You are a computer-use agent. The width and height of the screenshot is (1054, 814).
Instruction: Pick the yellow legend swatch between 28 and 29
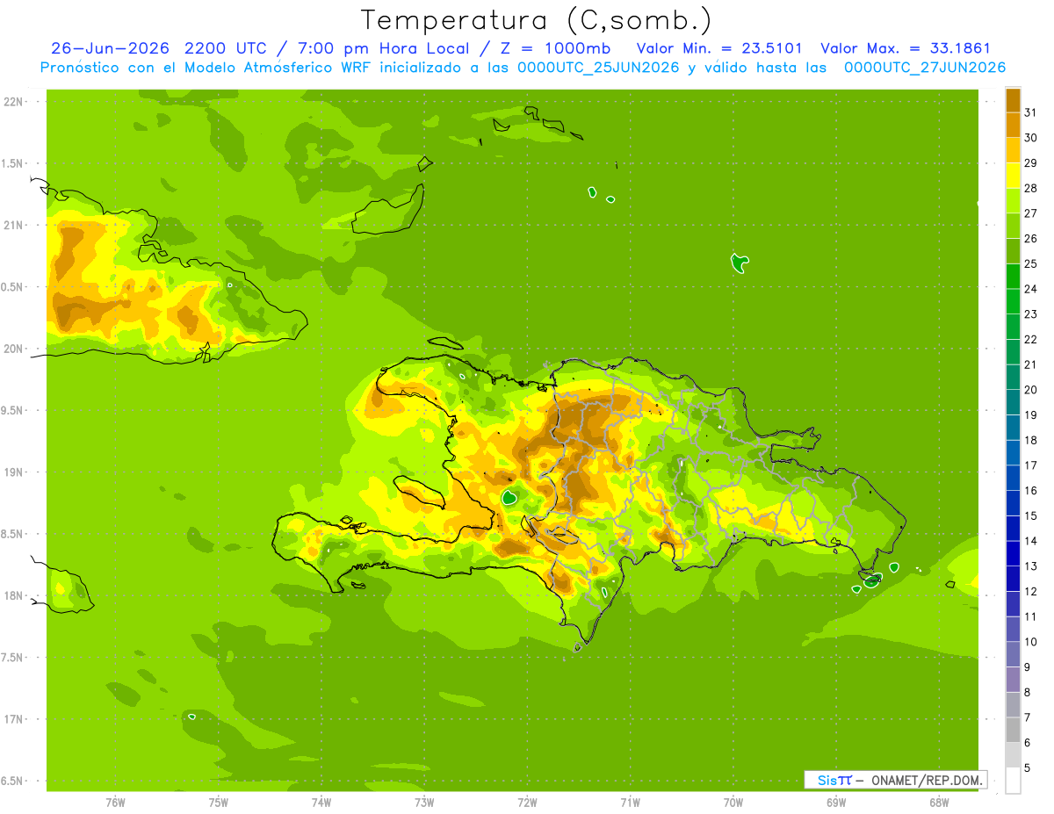coord(1013,176)
